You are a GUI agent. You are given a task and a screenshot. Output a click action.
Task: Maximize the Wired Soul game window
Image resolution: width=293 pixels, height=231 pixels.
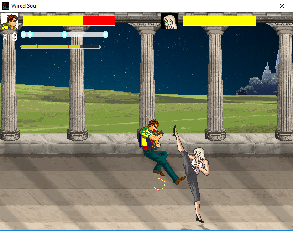click(261, 6)
